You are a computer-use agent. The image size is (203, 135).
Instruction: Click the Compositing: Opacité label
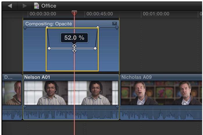49,24
